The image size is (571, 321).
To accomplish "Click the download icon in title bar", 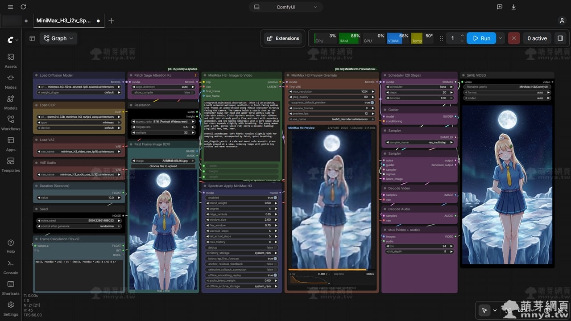I will pyautogui.click(x=513, y=7).
